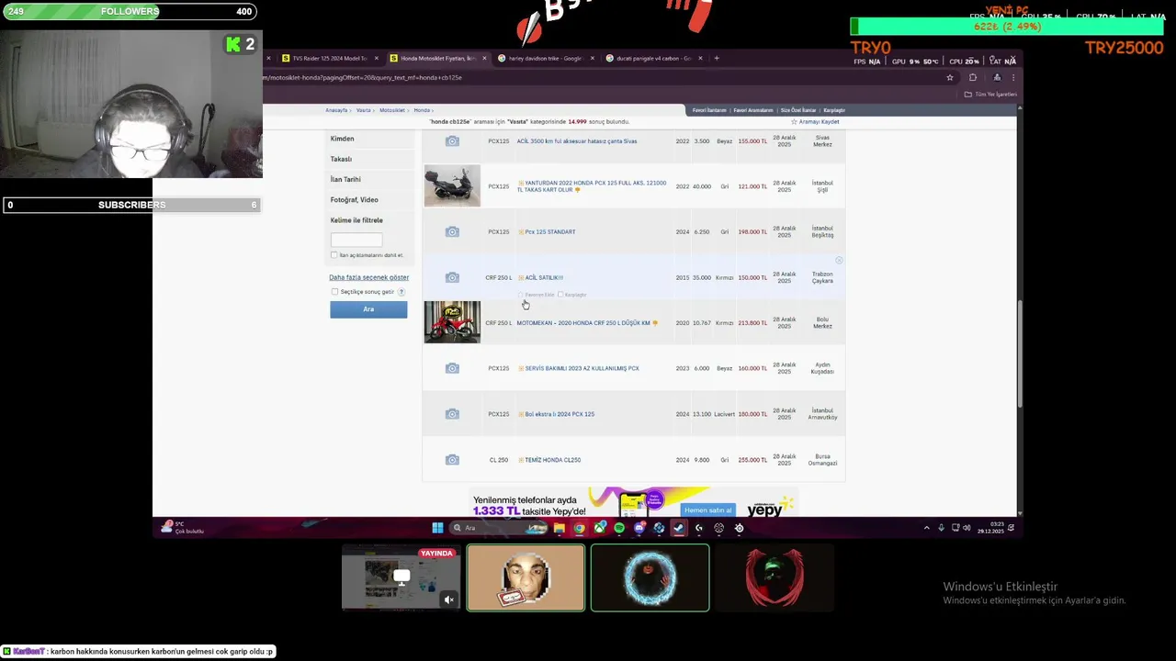Close the Honda Motosiklet Fiyatları tab
The width and height of the screenshot is (1176, 661).
[483, 58]
